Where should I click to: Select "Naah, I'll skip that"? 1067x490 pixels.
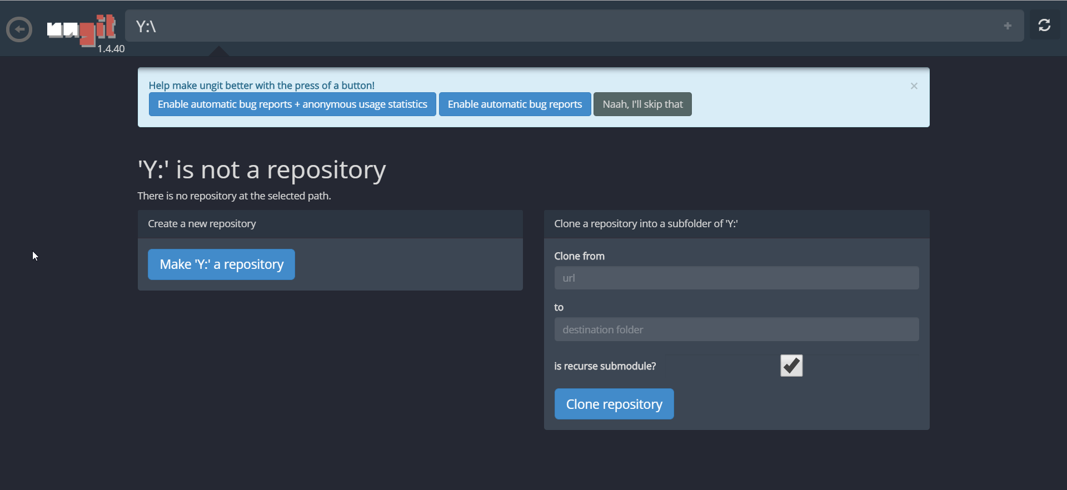pyautogui.click(x=642, y=104)
